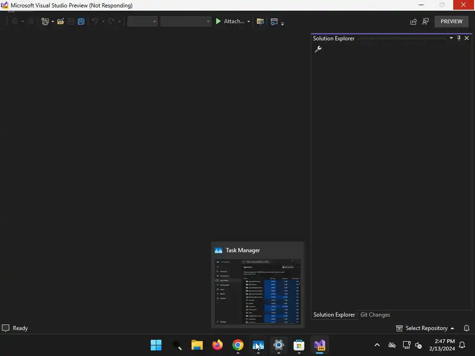Click the Save All icon
This screenshot has height=356, width=475.
[x=81, y=21]
